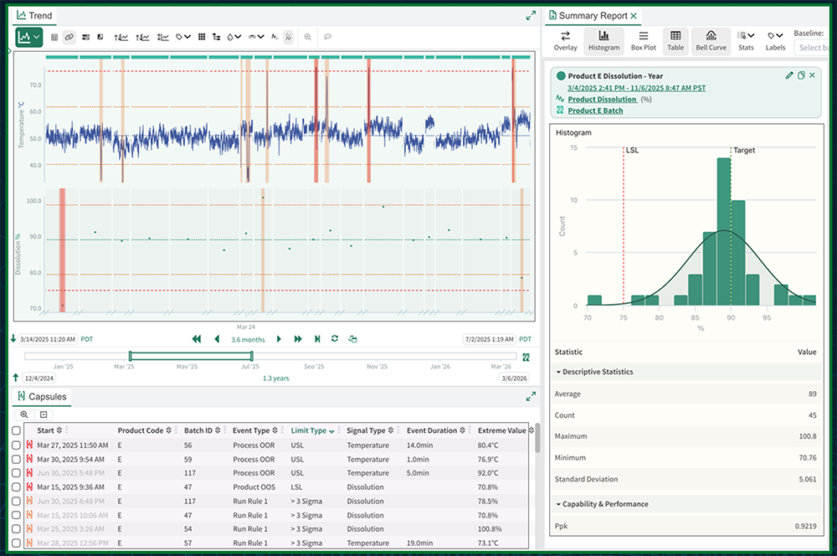Screen dimensions: 837x556
Task: Click the calendar icon in Trend toolbar
Action: coord(54,38)
